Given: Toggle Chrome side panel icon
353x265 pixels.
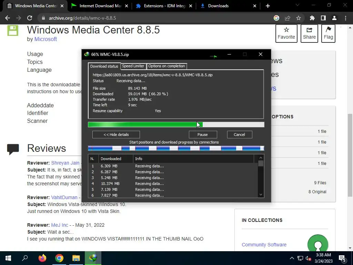Looking at the screenshot, I should [x=323, y=18].
